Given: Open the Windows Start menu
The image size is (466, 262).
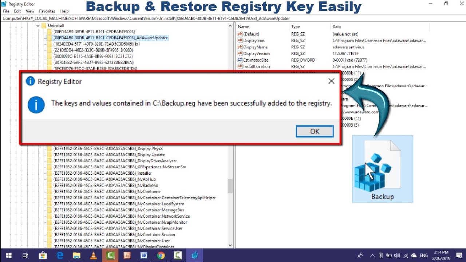Looking at the screenshot, I should 8,255.
